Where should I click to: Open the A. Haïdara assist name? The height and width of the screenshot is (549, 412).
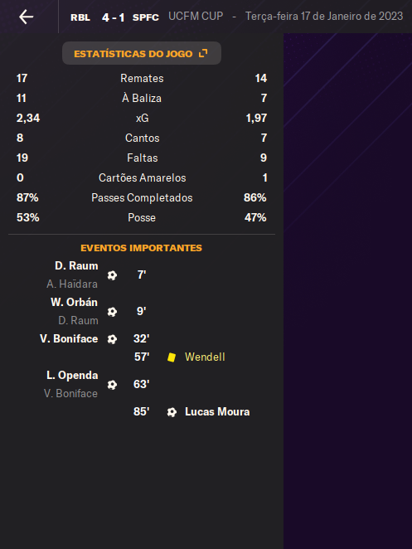tap(72, 284)
